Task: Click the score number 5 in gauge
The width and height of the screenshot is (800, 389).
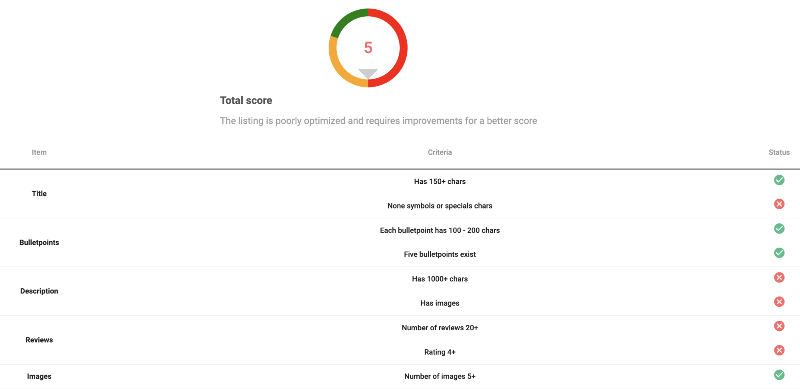Action: click(368, 48)
